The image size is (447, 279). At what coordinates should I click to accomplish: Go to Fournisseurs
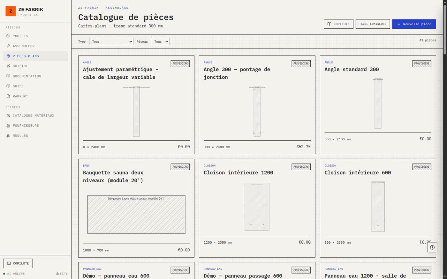36,126
